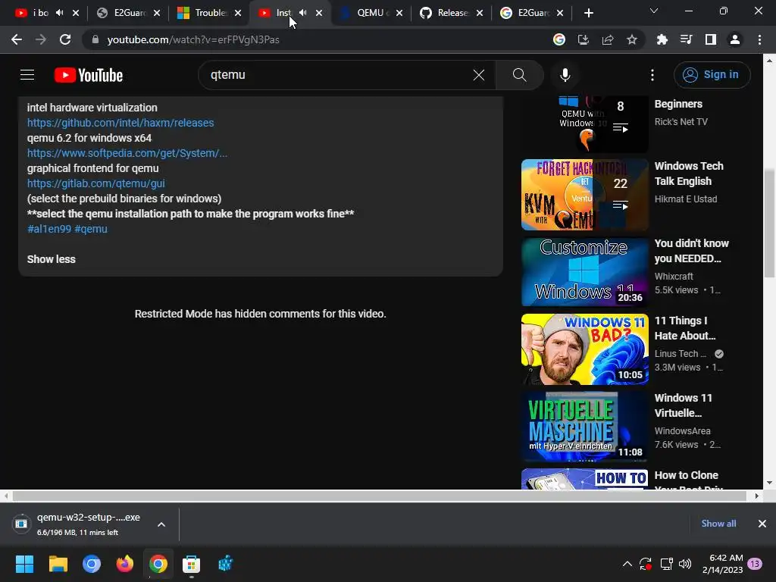This screenshot has height=582, width=776.
Task: Close the downloads bar
Action: click(762, 524)
